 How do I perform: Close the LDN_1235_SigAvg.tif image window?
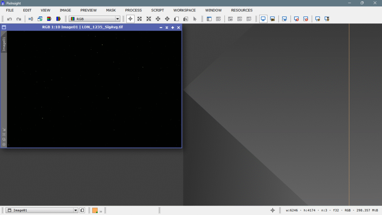pos(179,28)
